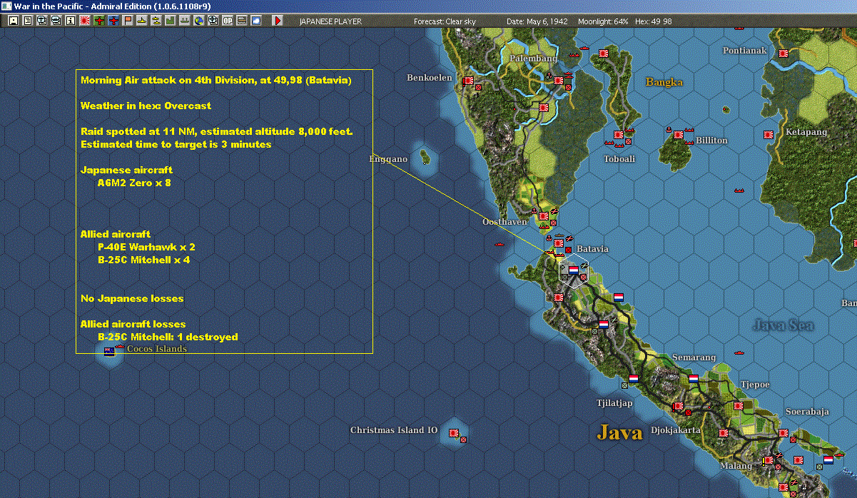Click the striped bars toolbar icon next to OP

(x=242, y=21)
